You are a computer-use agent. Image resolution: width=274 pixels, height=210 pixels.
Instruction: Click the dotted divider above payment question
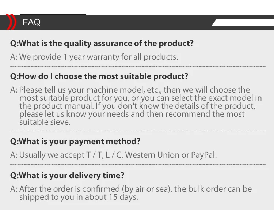[x=138, y=131]
